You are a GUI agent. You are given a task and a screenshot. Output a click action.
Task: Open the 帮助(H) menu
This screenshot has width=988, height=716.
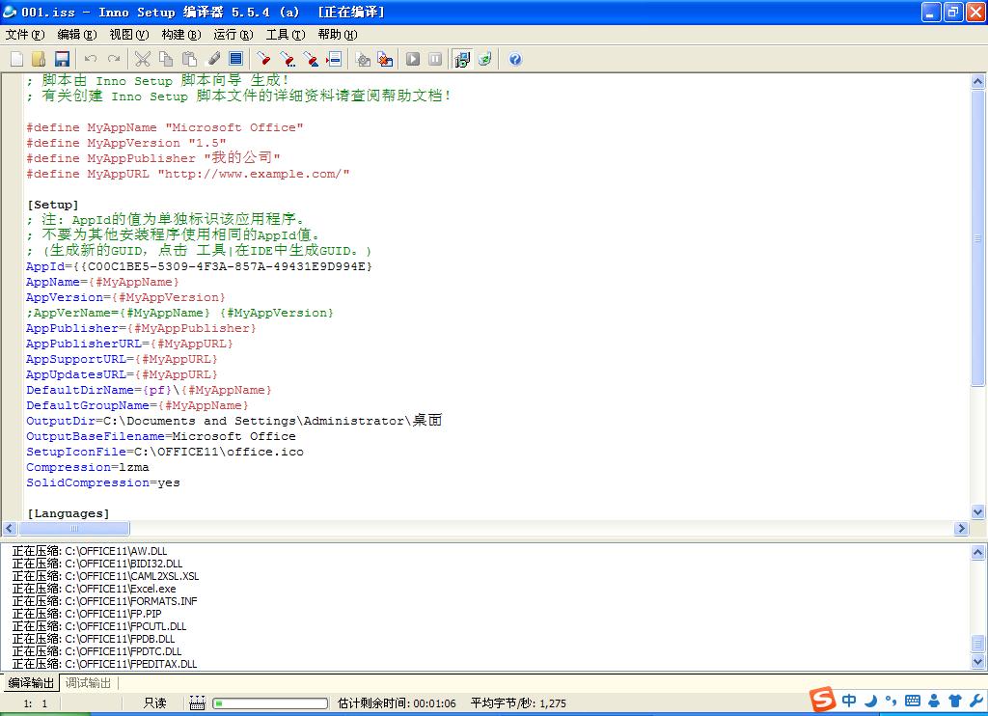(338, 35)
